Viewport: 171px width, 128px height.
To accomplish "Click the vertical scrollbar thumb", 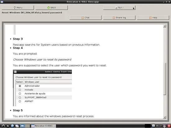I will pyautogui.click(x=164, y=79).
